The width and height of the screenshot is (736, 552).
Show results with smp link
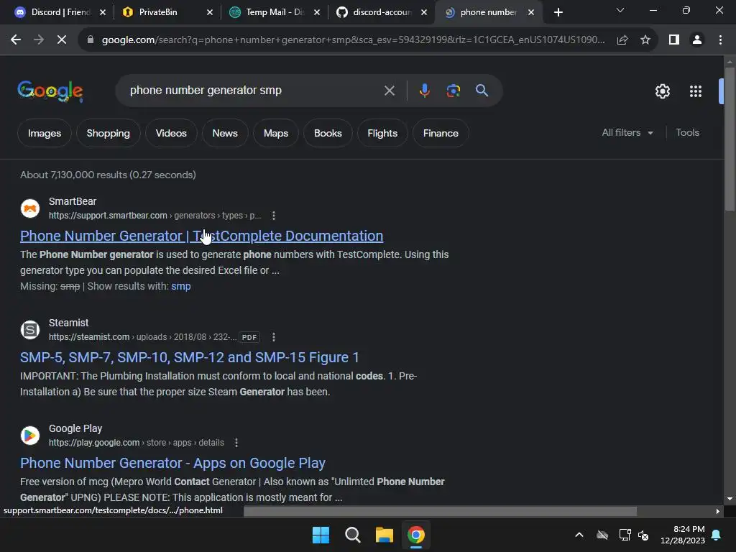[180, 286]
